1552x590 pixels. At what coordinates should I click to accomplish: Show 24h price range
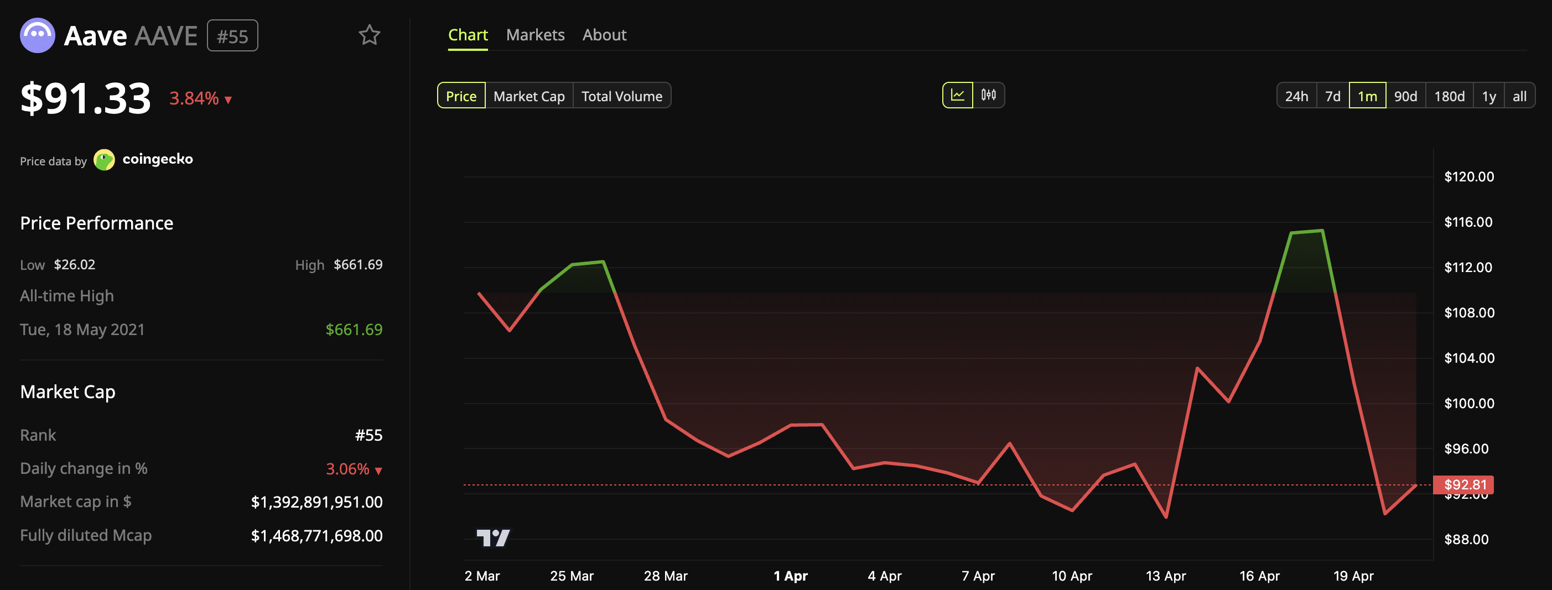(x=1296, y=95)
